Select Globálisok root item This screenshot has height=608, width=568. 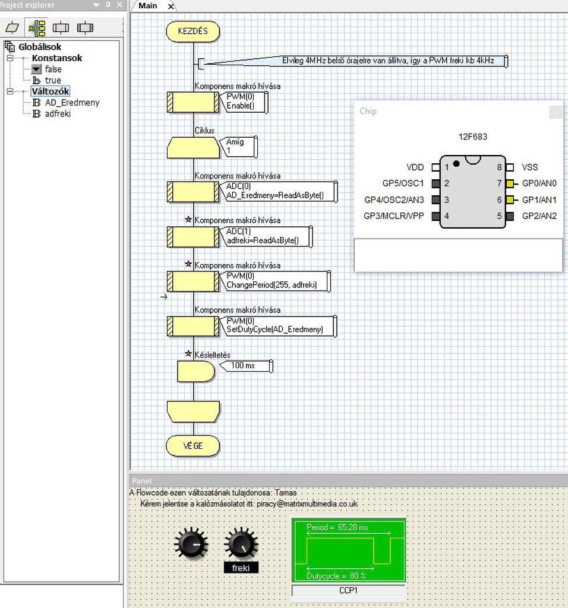click(40, 47)
